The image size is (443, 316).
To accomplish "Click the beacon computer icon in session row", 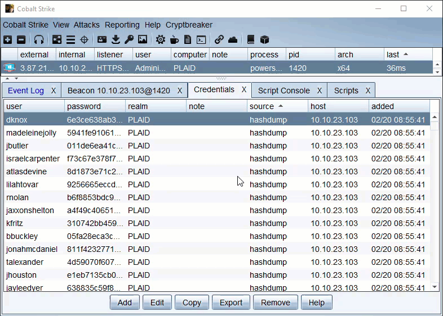I will click(9, 67).
